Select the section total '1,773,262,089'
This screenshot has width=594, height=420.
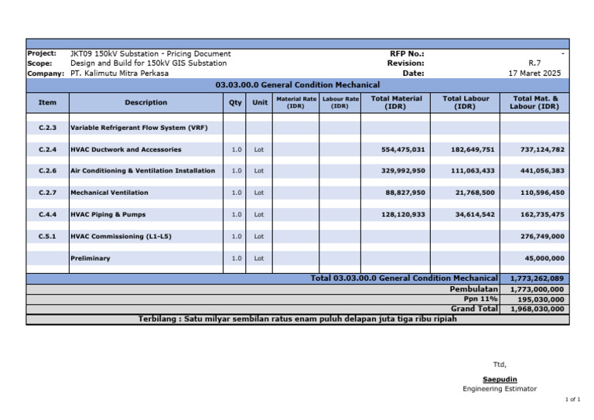click(538, 278)
